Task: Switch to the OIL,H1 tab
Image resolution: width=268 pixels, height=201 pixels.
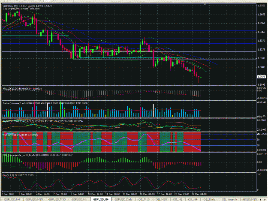Action: coord(178,199)
